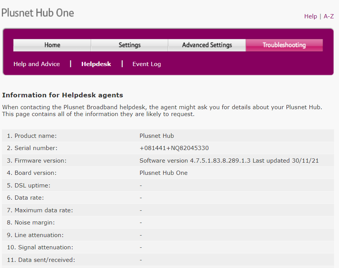Open the Help and Advice section

(x=36, y=64)
